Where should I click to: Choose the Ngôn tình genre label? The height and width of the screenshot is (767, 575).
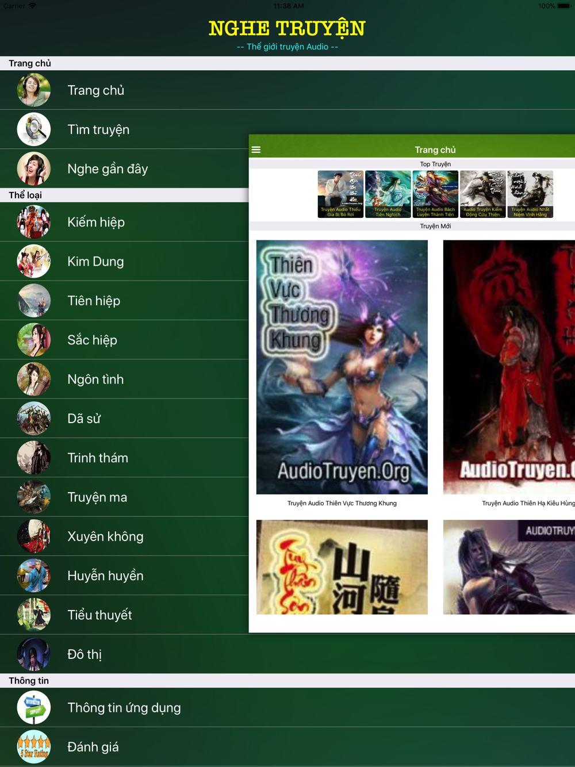pyautogui.click(x=95, y=379)
